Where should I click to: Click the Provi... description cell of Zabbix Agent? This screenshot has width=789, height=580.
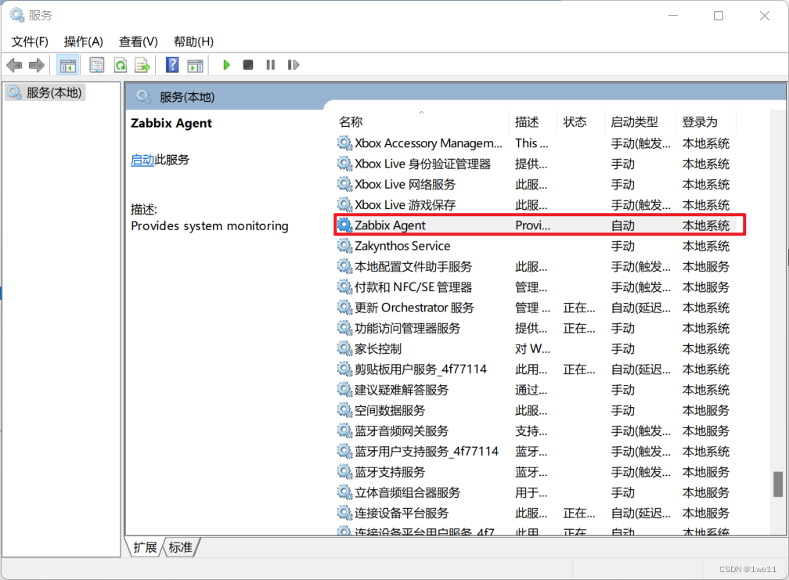pyautogui.click(x=532, y=225)
